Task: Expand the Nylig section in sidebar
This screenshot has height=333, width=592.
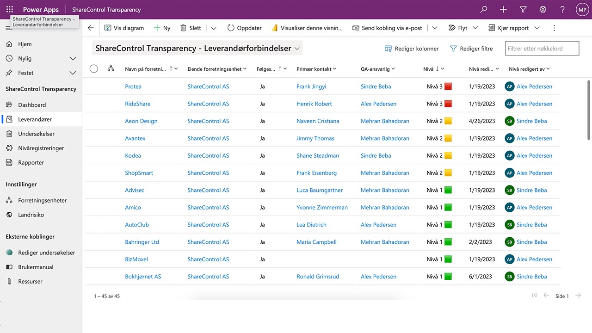Action: 73,58
